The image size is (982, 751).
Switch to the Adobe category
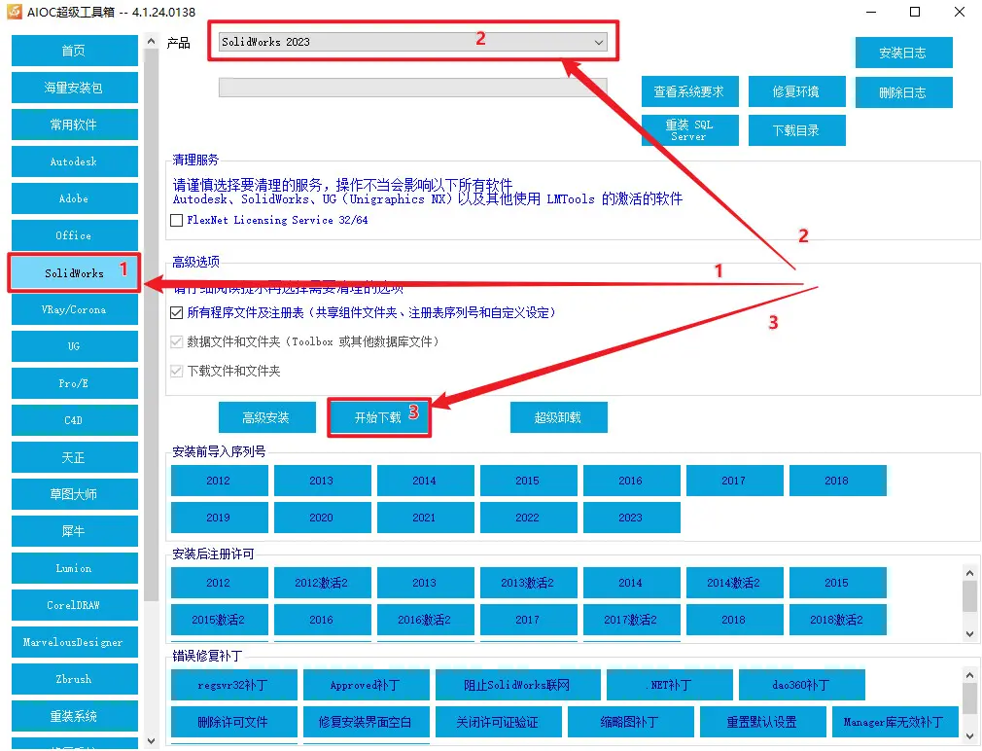coord(75,198)
